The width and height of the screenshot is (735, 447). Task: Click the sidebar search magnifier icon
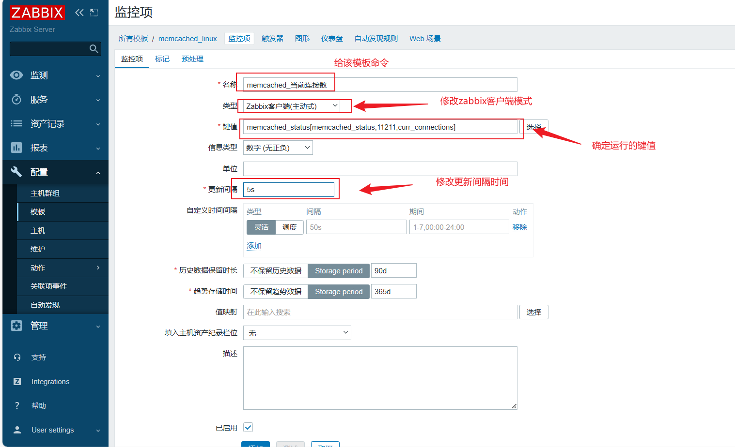pyautogui.click(x=94, y=49)
